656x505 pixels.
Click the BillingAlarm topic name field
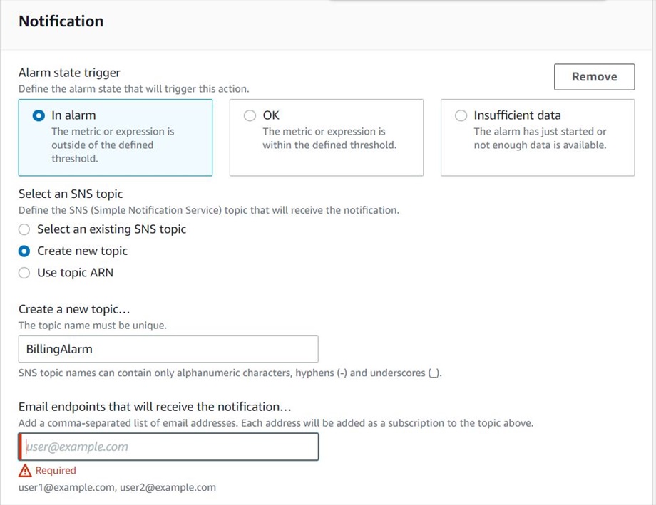click(168, 349)
